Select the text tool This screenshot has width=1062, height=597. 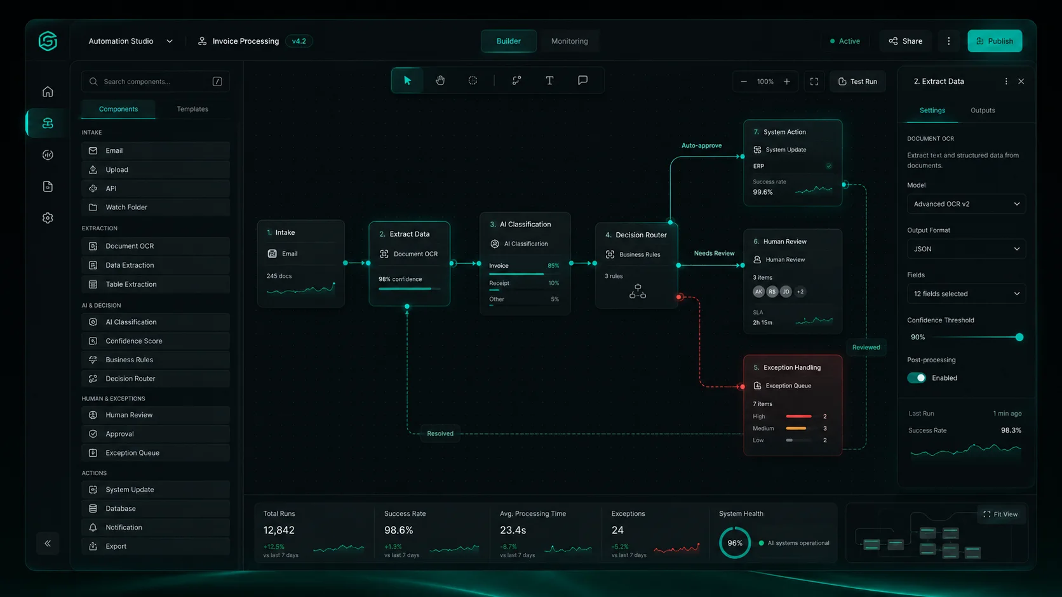[549, 81]
